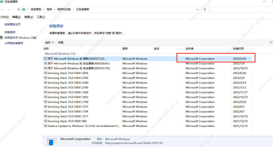Viewport: 273px width, 147px height.
Task: Open the 组织 dropdown
Action: [x=50, y=43]
